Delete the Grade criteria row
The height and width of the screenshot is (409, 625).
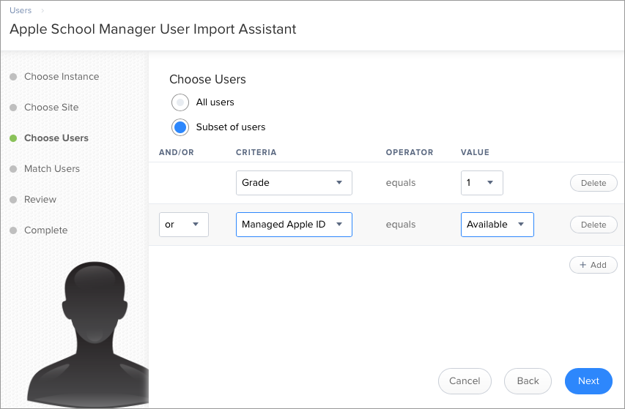click(593, 183)
